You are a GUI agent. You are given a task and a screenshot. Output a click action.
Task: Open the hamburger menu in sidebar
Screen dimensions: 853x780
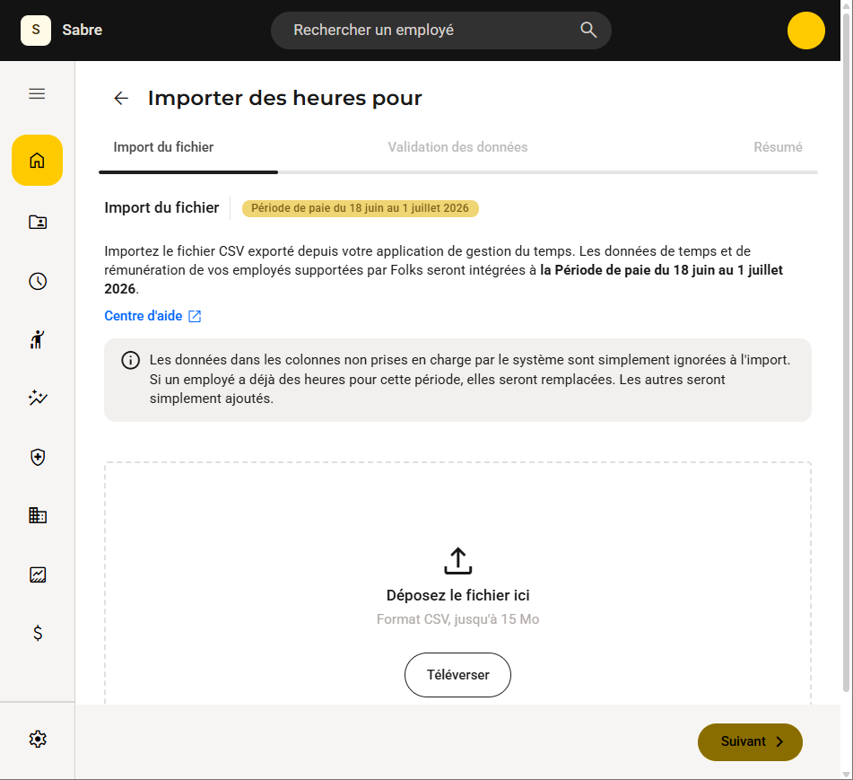[x=37, y=93]
